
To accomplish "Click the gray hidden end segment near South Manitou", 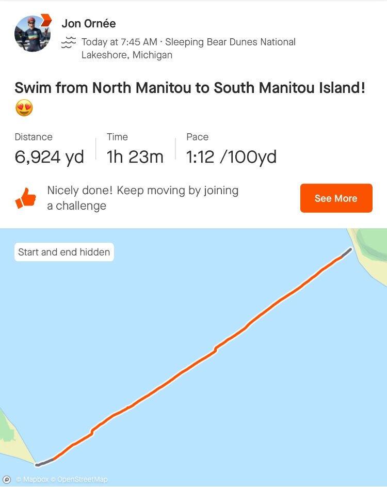I will (44, 462).
